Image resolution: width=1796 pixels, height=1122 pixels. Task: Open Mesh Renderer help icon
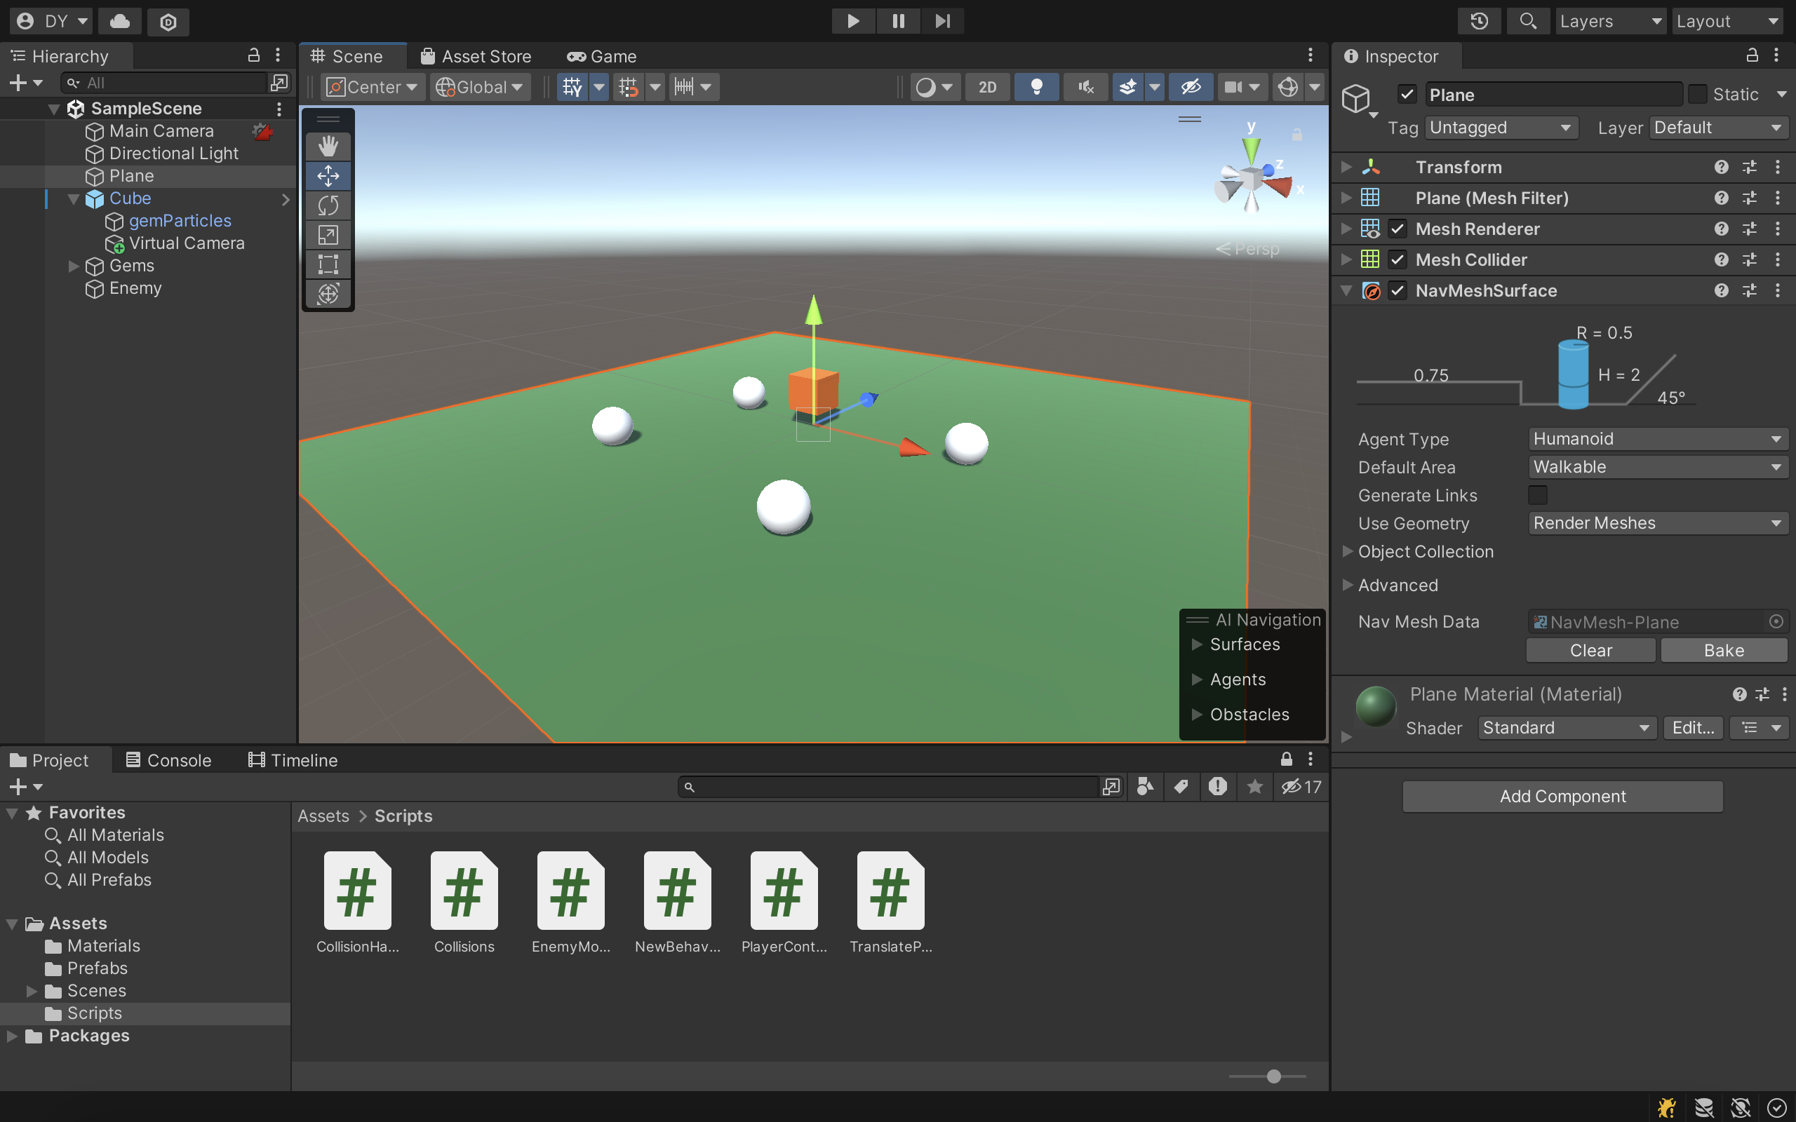(x=1721, y=229)
